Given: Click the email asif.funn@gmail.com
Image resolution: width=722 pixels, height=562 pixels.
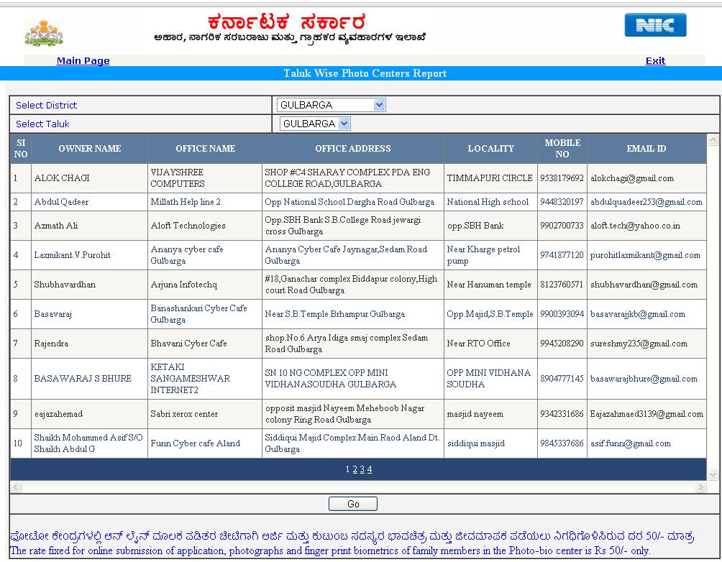Looking at the screenshot, I should [631, 443].
